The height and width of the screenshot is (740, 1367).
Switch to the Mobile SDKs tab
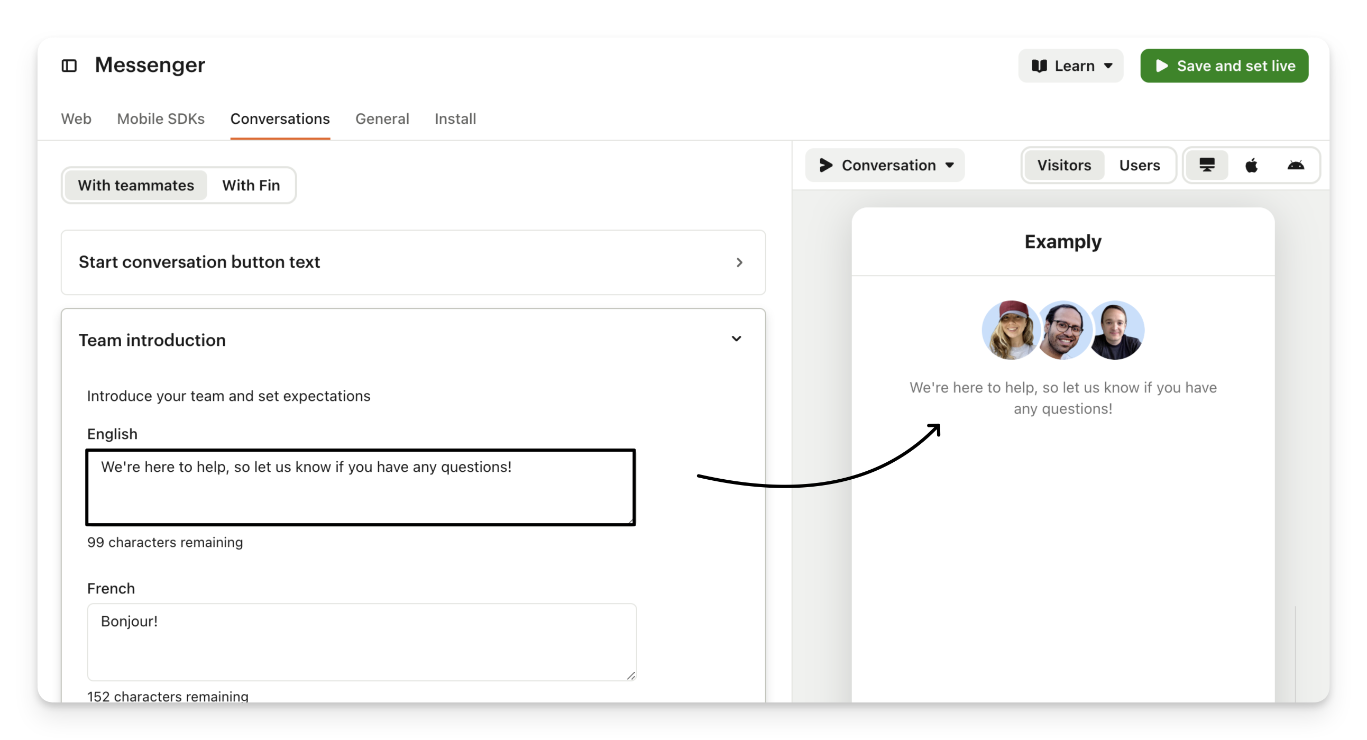161,118
